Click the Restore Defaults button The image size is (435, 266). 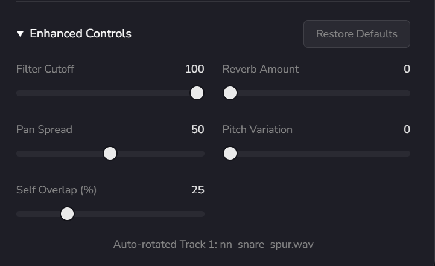pos(357,34)
